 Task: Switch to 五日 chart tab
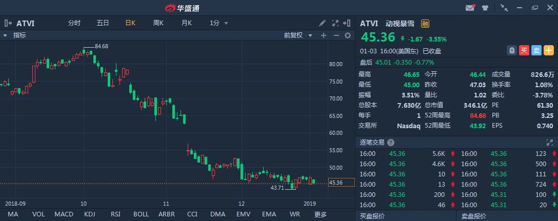(103, 23)
